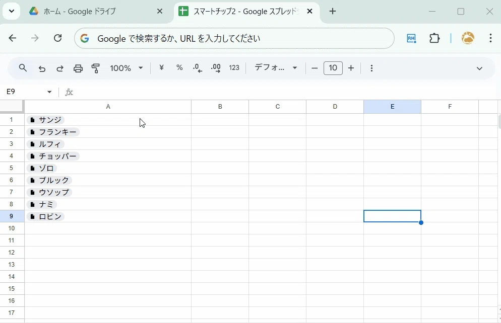Go forward in browser history
The width and height of the screenshot is (501, 323).
click(35, 38)
